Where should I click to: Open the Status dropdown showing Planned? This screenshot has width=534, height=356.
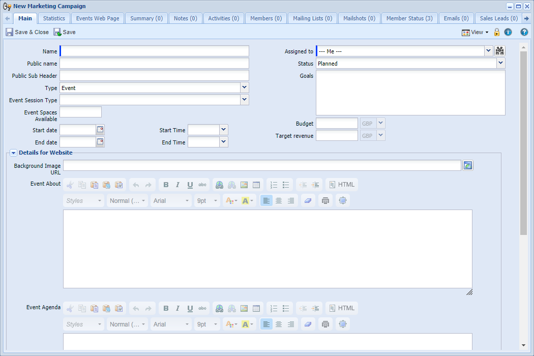click(x=500, y=63)
